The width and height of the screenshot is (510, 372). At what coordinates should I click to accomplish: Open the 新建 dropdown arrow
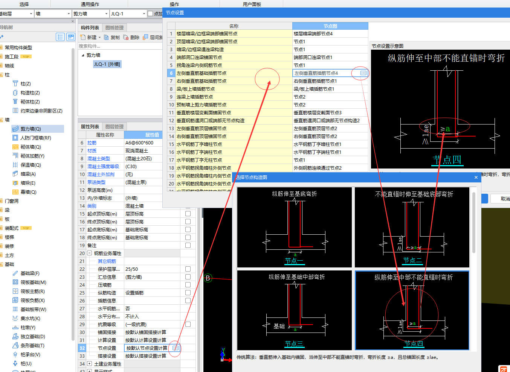pyautogui.click(x=99, y=37)
